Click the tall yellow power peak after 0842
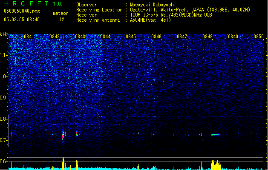Image resolution: width=268 pixels, height=170 pixels. point(63,163)
